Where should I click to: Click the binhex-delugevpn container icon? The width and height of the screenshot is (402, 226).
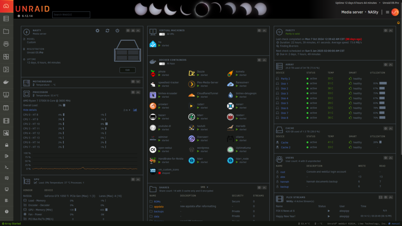pyautogui.click(x=230, y=95)
